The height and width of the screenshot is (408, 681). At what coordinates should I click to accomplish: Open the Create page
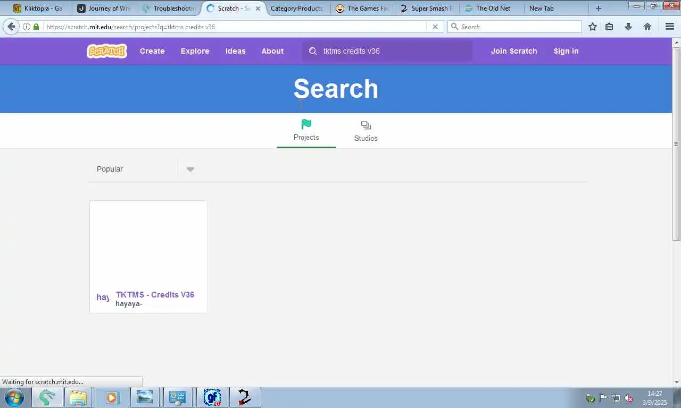[x=152, y=51]
